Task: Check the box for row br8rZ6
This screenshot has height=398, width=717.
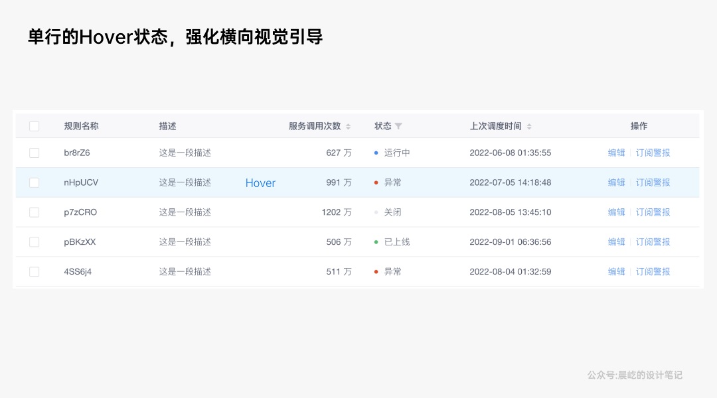Action: 35,153
